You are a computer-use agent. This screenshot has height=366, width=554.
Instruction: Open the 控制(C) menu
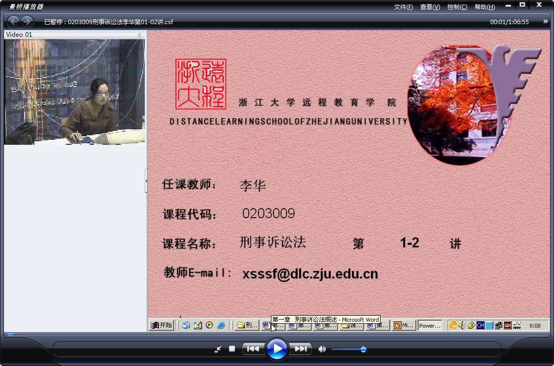tap(457, 7)
